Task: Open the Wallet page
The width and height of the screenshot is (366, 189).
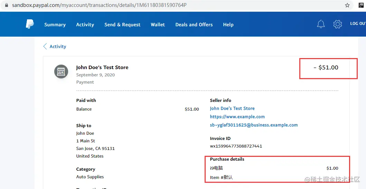Action: [x=158, y=25]
